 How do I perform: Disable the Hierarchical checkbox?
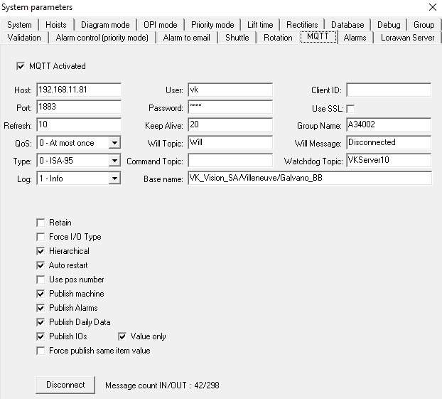point(41,251)
